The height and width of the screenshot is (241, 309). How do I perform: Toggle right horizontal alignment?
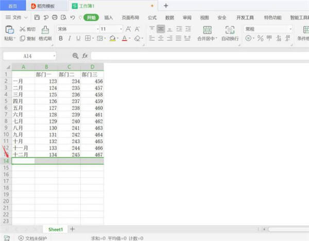pos(169,38)
